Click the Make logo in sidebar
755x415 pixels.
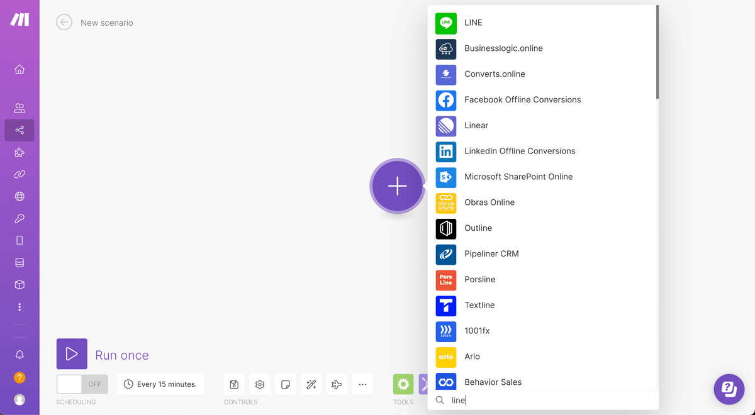point(20,19)
